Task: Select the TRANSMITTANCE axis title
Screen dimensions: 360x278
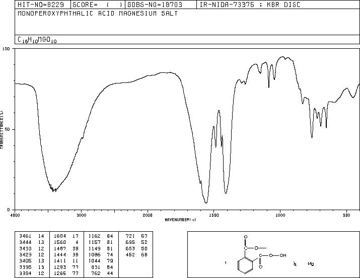Action: tap(2, 129)
